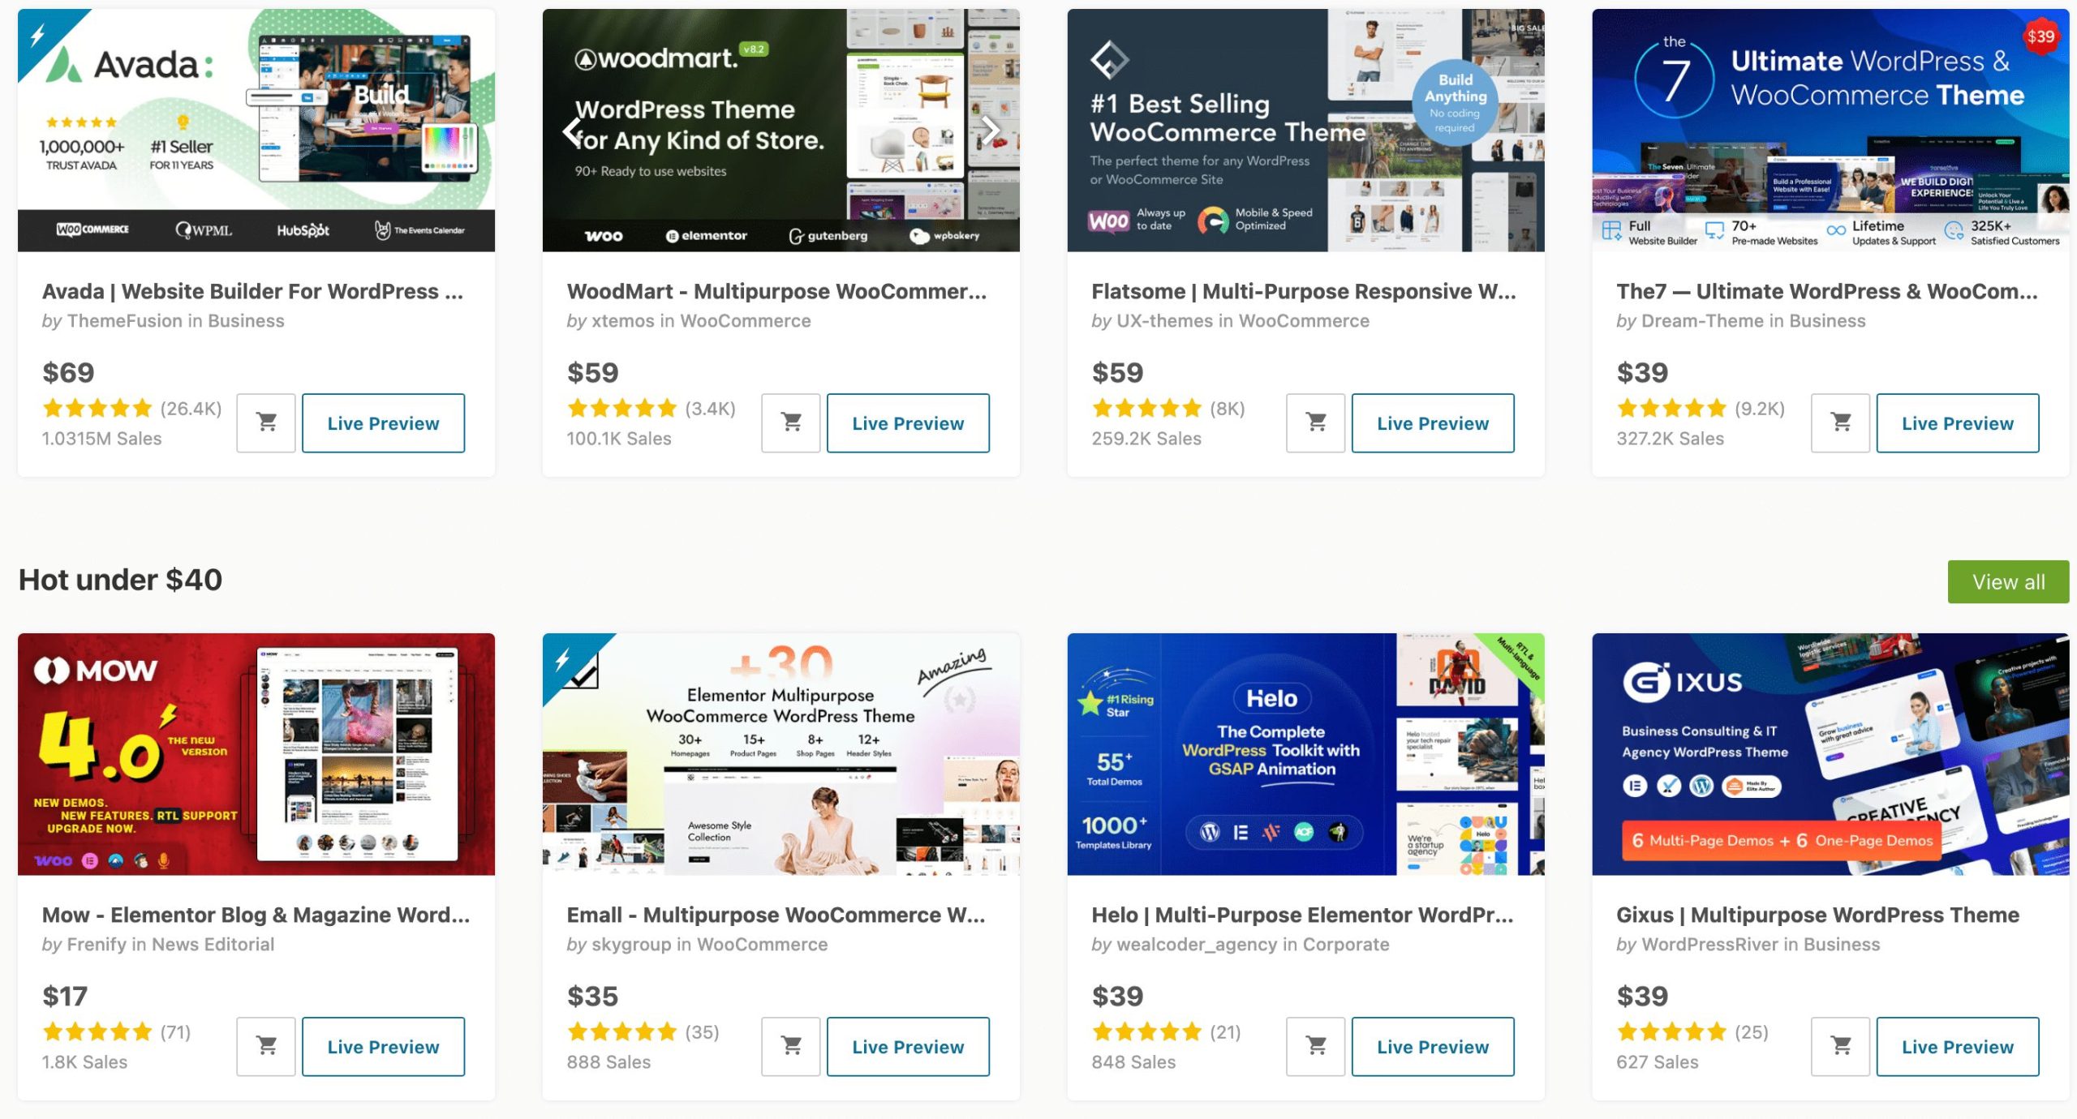This screenshot has width=2077, height=1119.
Task: Show previous WoodMart preview image
Action: tap(573, 130)
